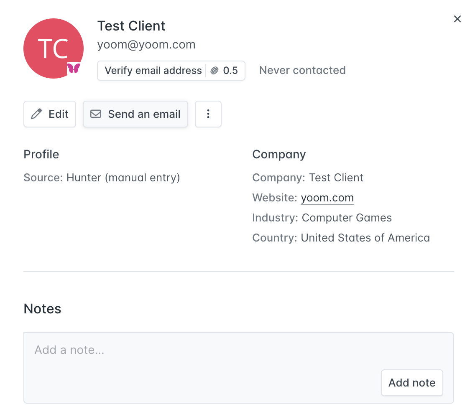Click the Never contacted status label
This screenshot has height=417, width=470.
click(x=302, y=70)
